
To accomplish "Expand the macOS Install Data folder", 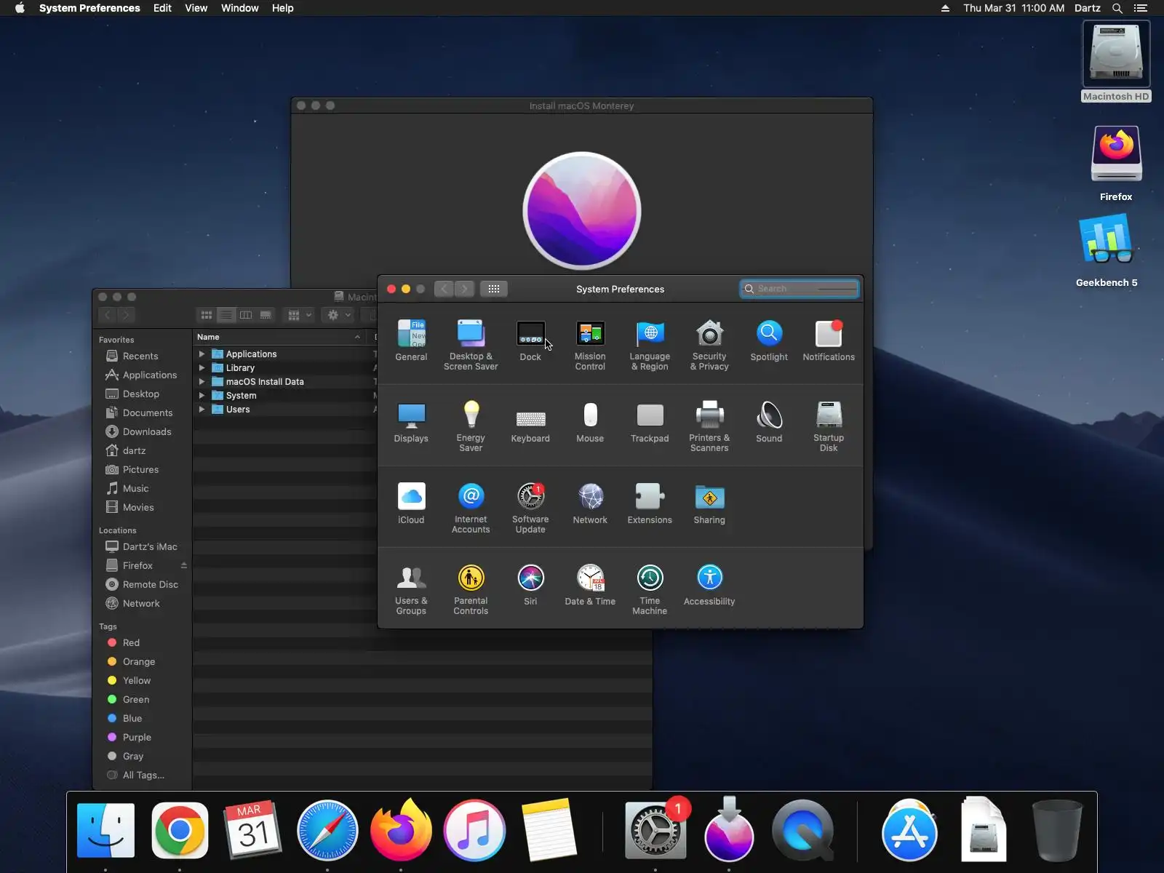I will 202,381.
